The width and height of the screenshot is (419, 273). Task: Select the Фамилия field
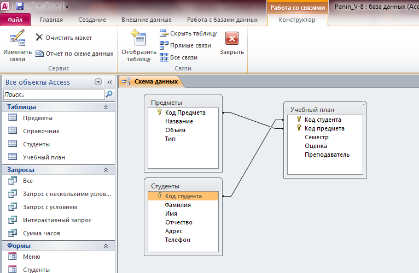tap(183, 205)
